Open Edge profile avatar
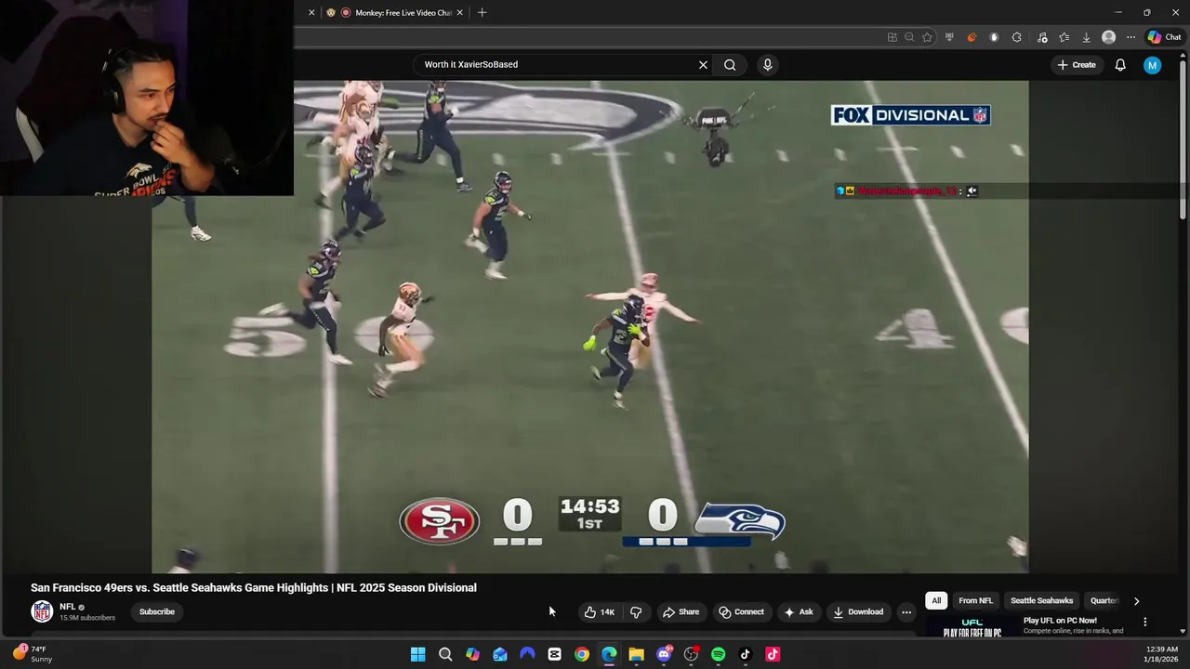Screen dimensions: 1190x669 tap(1108, 37)
